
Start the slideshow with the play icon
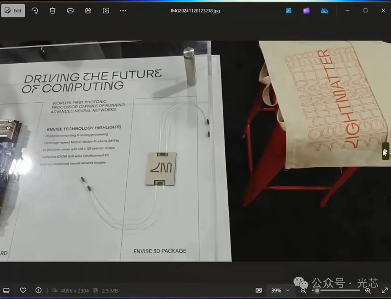point(106,11)
